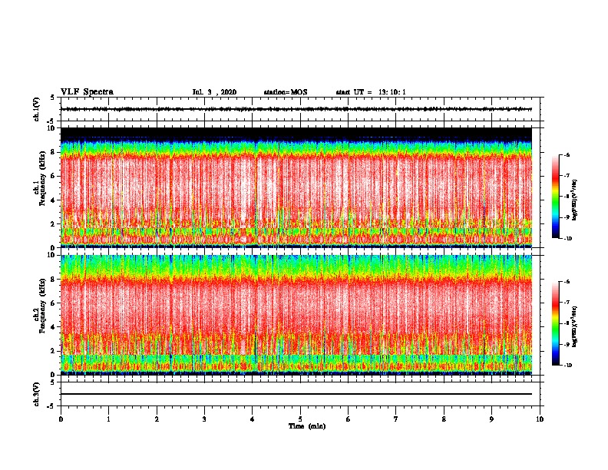Screen dimensions: 608x470
Task: Click the "10" tick on the time axis
Action: pos(540,419)
